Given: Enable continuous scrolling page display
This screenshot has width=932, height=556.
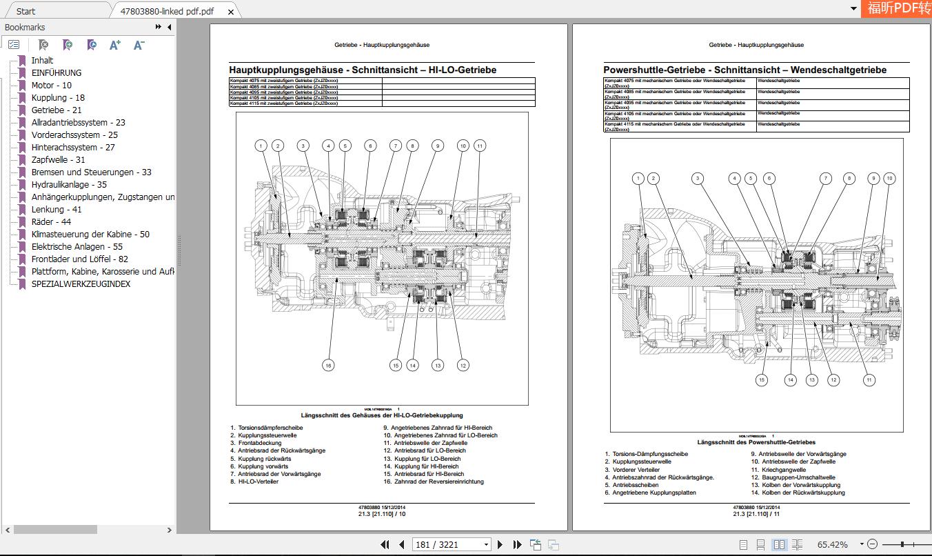Looking at the screenshot, I should 761,544.
